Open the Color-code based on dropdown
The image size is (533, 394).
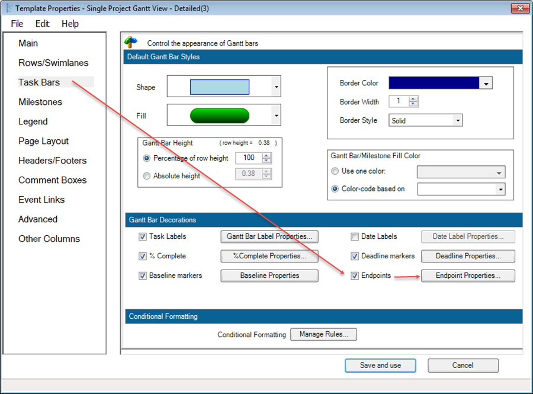(500, 189)
